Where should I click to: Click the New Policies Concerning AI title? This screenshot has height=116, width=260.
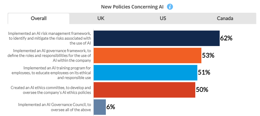(132, 7)
